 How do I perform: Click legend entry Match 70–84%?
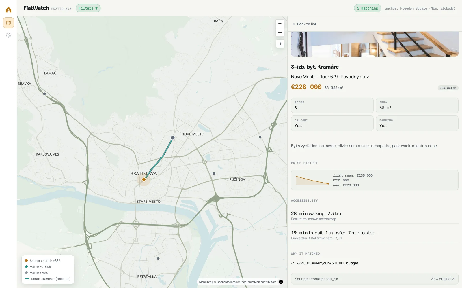tap(38, 267)
